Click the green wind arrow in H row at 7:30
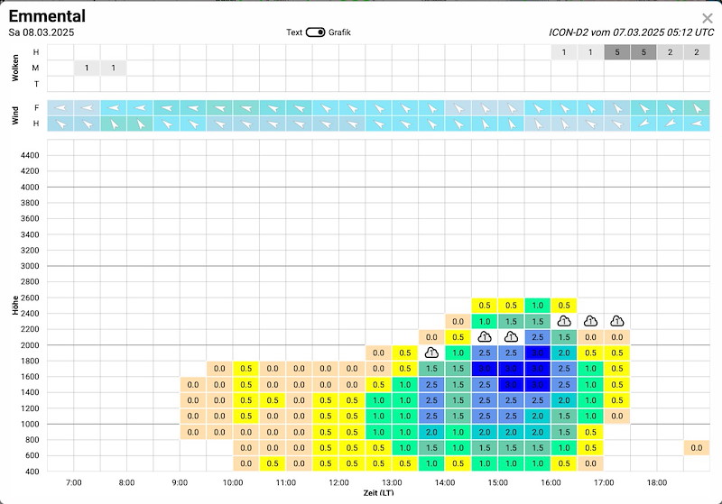This screenshot has width=722, height=504. coord(114,124)
